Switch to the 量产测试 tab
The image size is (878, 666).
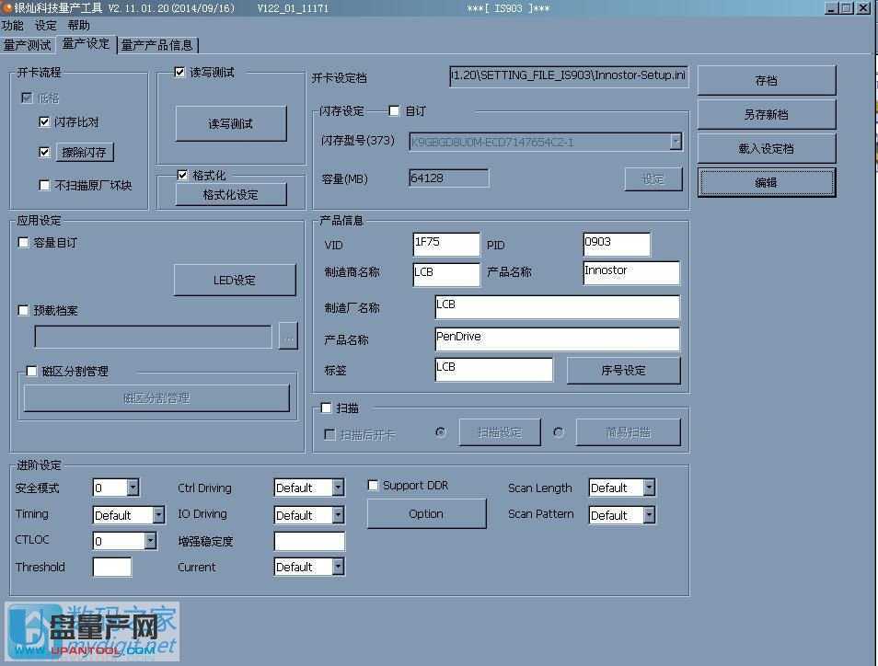coord(28,44)
